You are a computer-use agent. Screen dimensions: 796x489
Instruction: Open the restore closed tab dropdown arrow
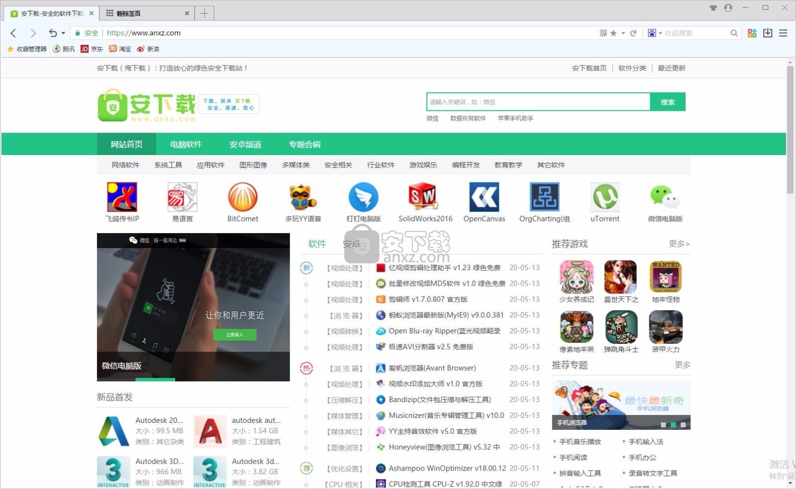63,33
